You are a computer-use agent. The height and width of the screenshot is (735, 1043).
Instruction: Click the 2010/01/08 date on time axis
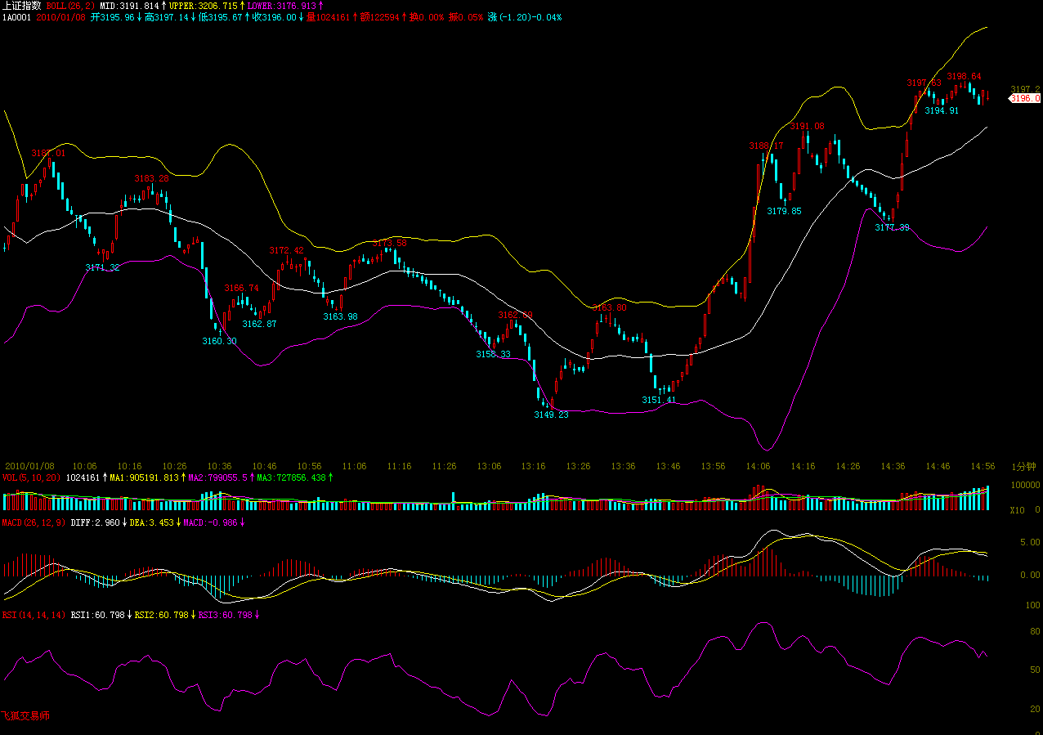pyautogui.click(x=29, y=466)
